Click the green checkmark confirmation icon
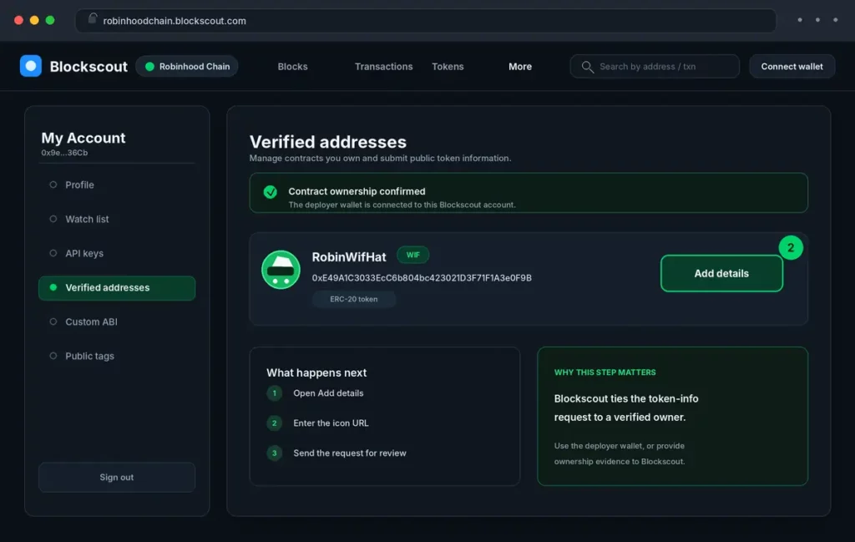 270,192
